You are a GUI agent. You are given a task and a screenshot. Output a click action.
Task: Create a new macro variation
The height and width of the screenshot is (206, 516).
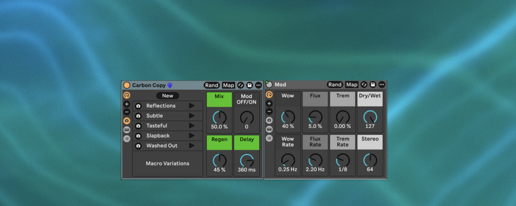[x=167, y=96]
